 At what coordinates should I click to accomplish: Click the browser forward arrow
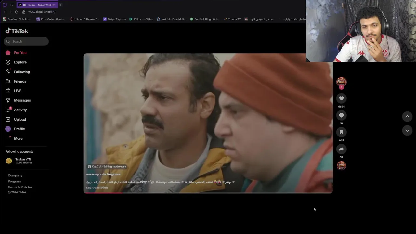pos(10,12)
